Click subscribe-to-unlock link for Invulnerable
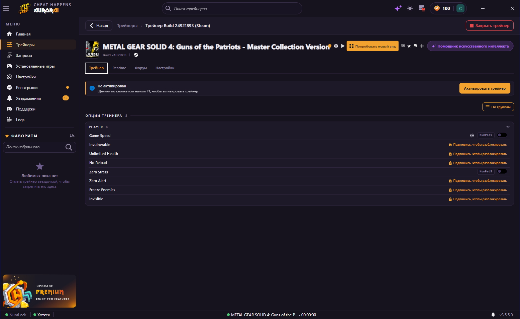This screenshot has width=520, height=319. pyautogui.click(x=478, y=145)
